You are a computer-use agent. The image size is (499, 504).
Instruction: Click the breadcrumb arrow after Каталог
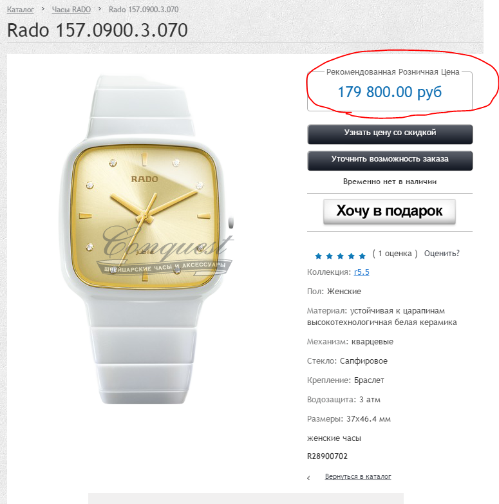click(x=43, y=9)
